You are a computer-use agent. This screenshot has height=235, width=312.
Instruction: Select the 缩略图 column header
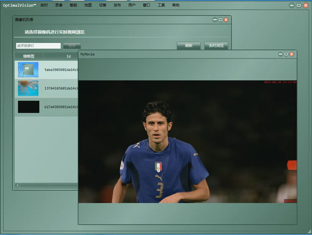coord(29,56)
